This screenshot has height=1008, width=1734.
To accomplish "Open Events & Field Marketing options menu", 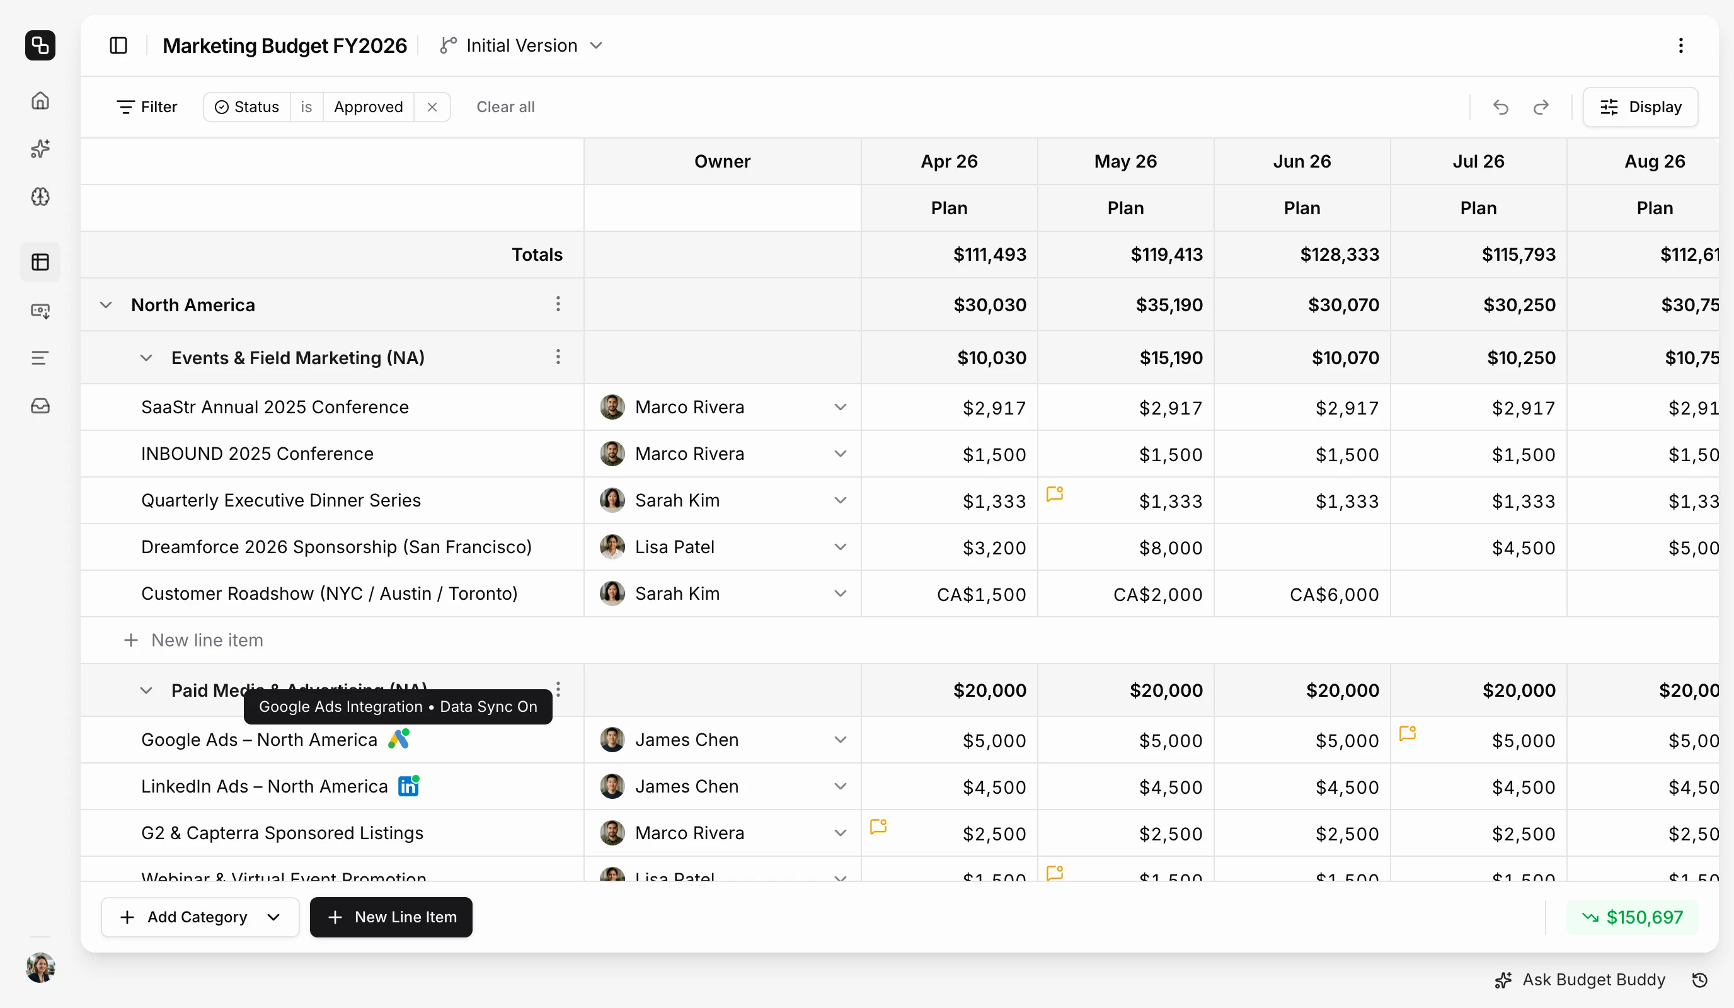I will [x=558, y=357].
